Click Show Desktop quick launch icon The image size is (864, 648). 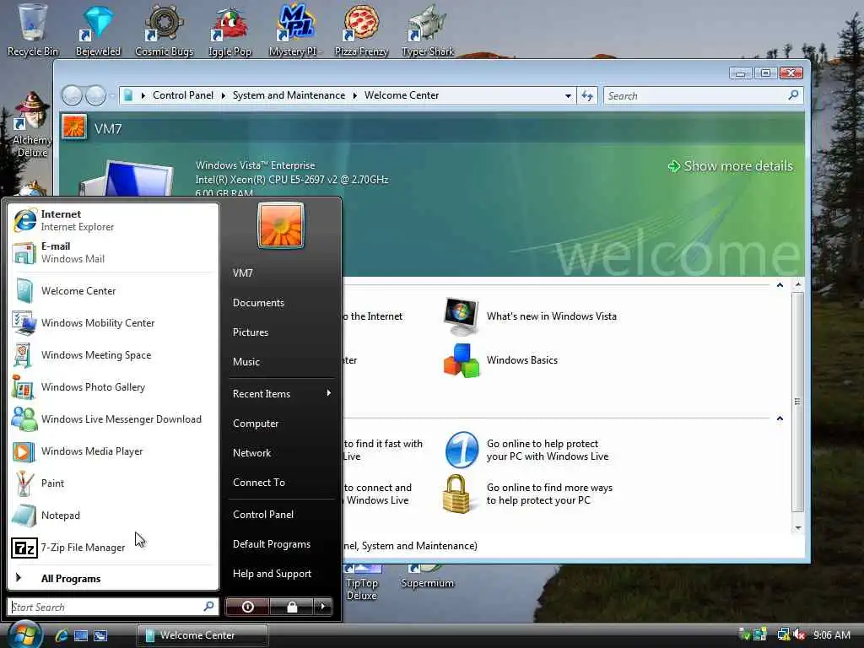click(x=81, y=635)
